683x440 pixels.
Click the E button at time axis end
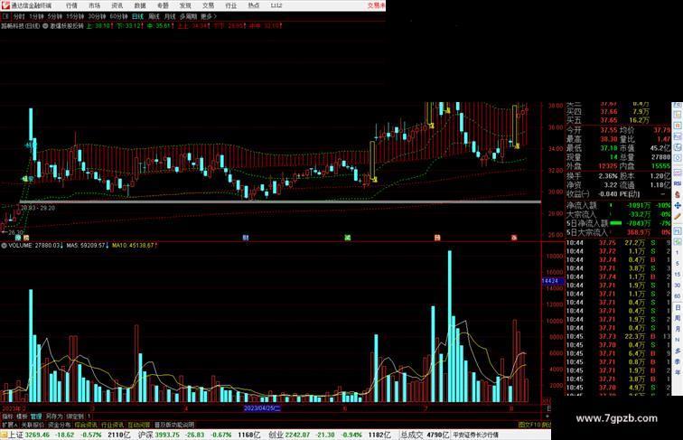(x=548, y=408)
